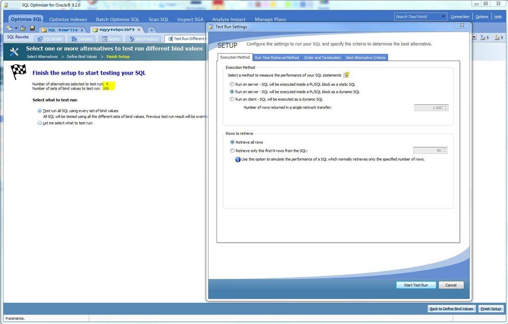
Task: Go to Batch Optimize SQL module
Action: click(118, 19)
